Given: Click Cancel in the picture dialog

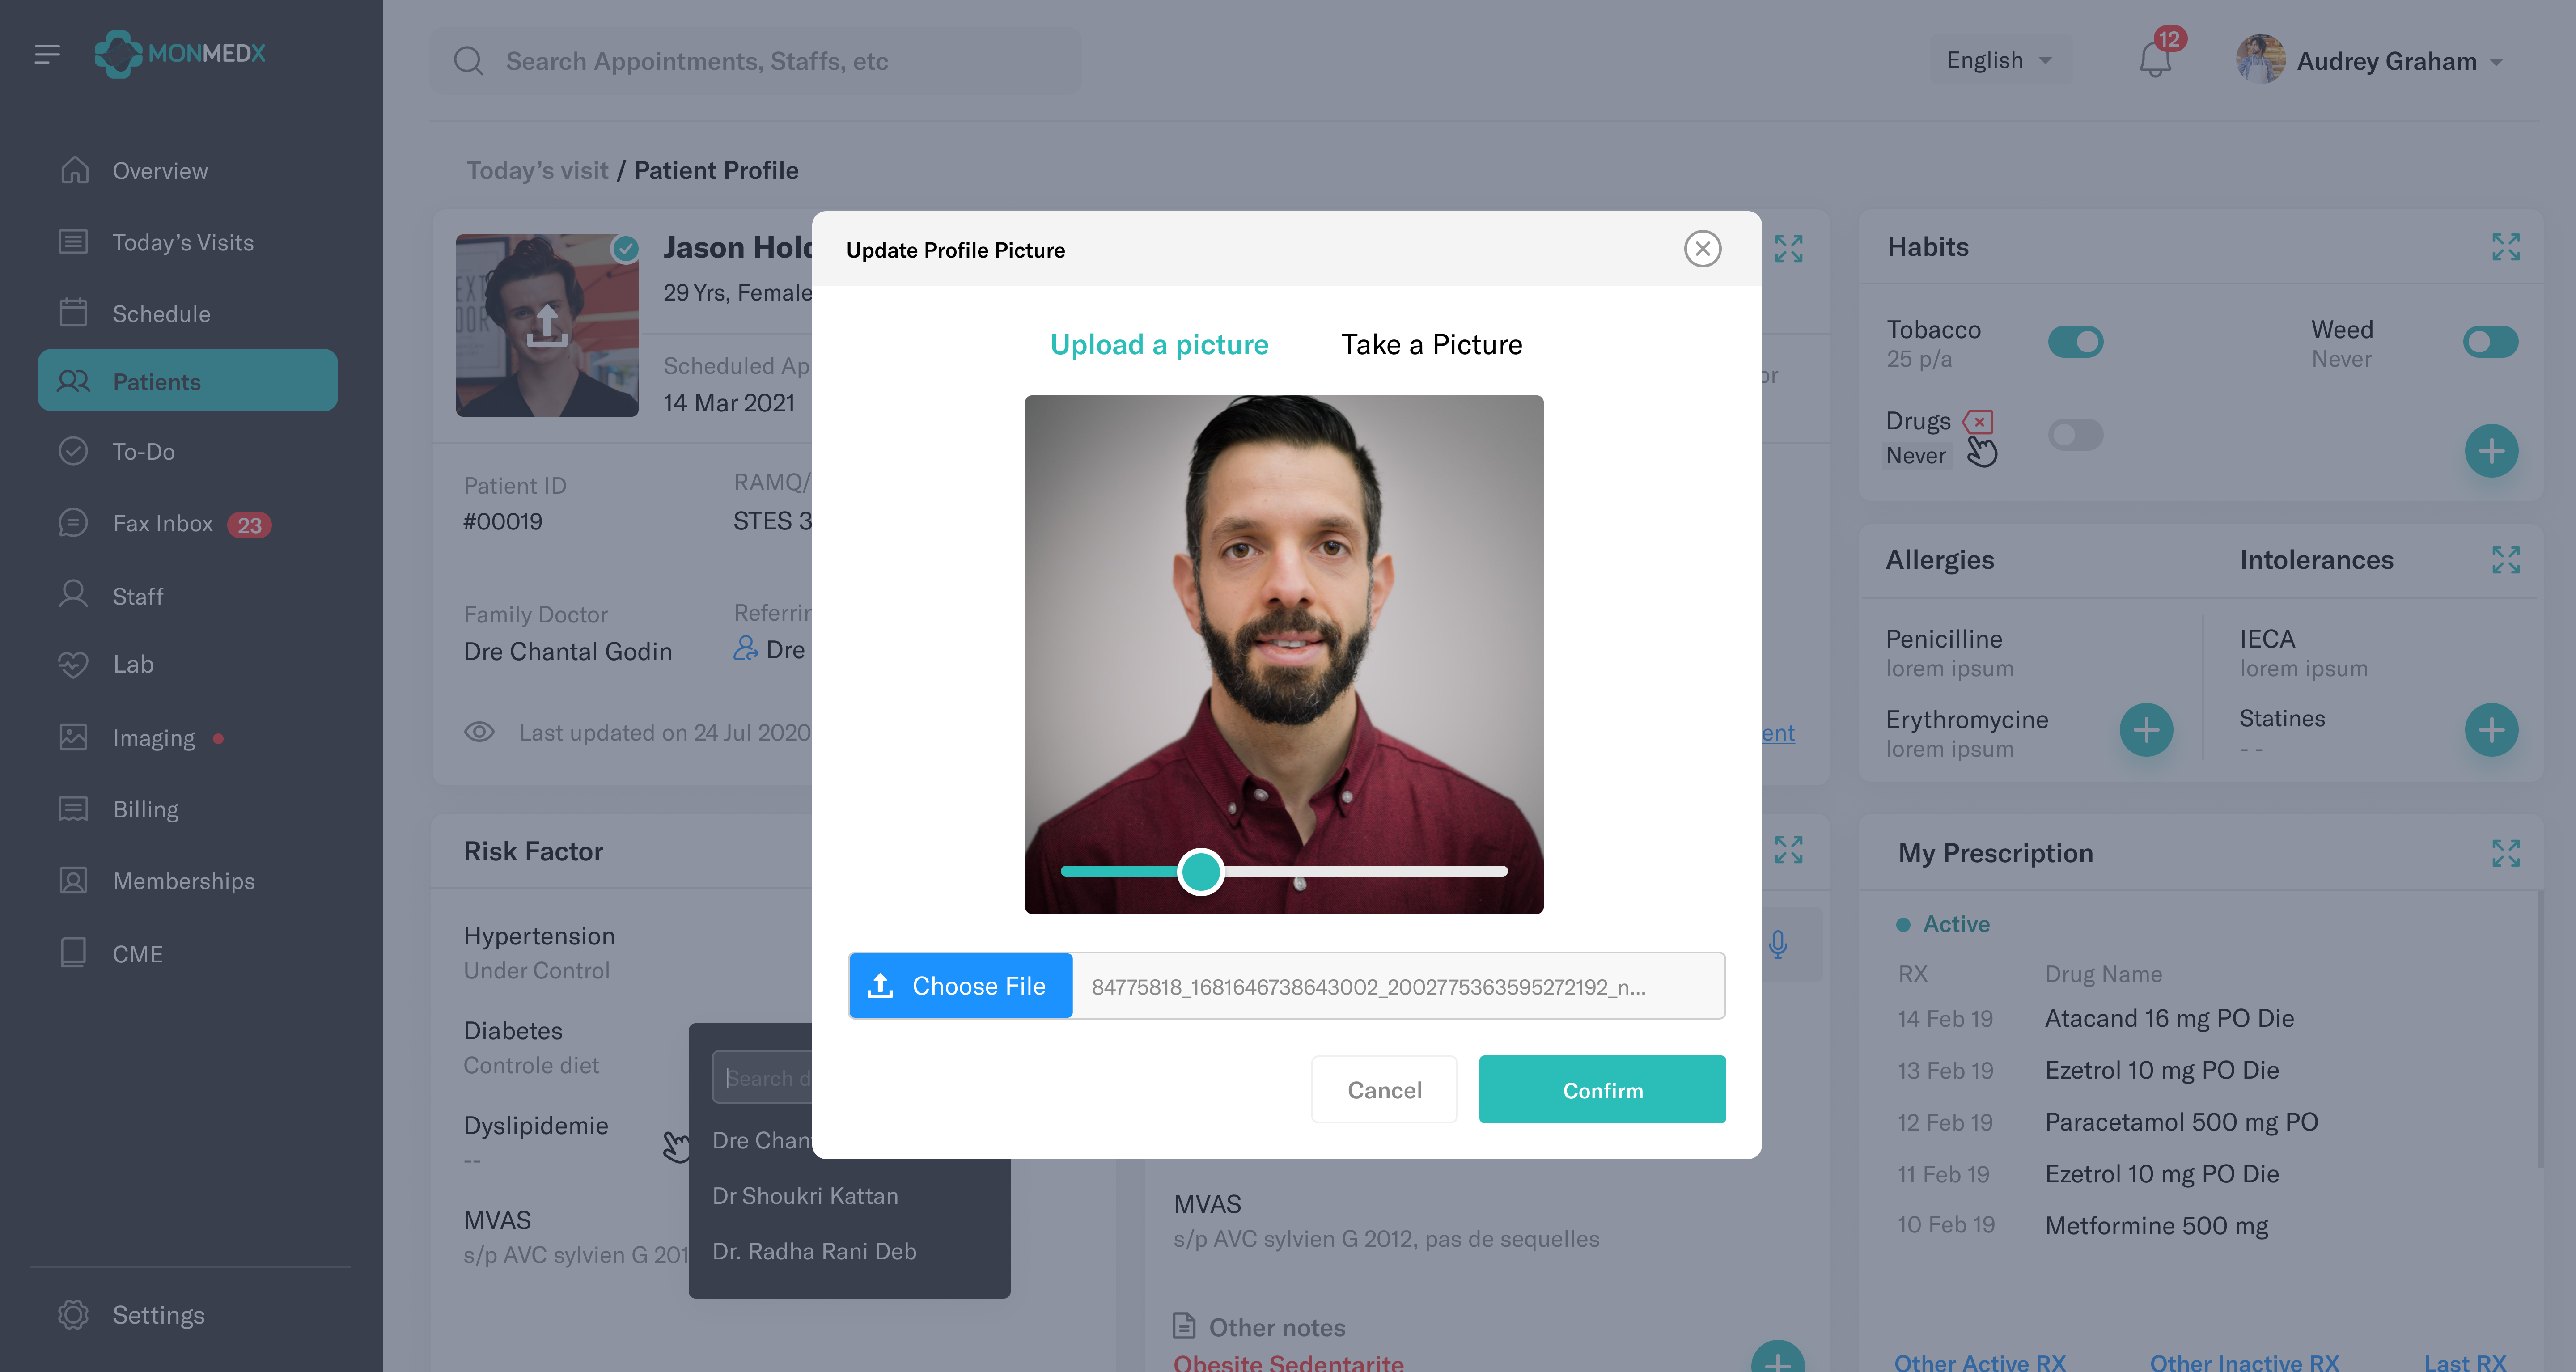Looking at the screenshot, I should [x=1384, y=1090].
